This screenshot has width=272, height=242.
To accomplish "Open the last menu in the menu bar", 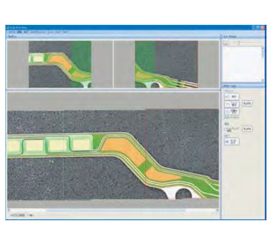I will click(x=65, y=32).
